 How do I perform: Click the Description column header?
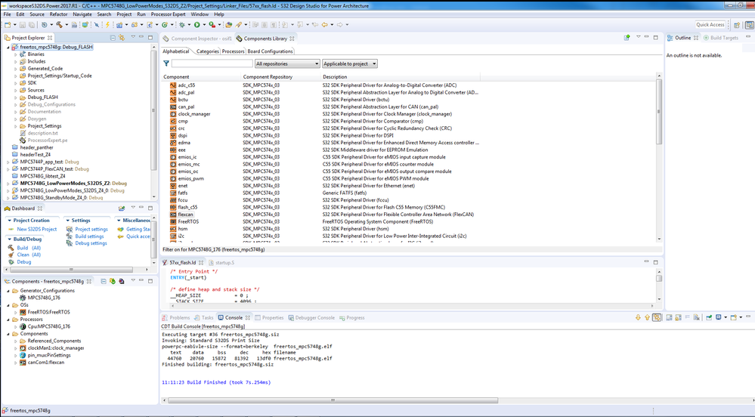(x=401, y=77)
